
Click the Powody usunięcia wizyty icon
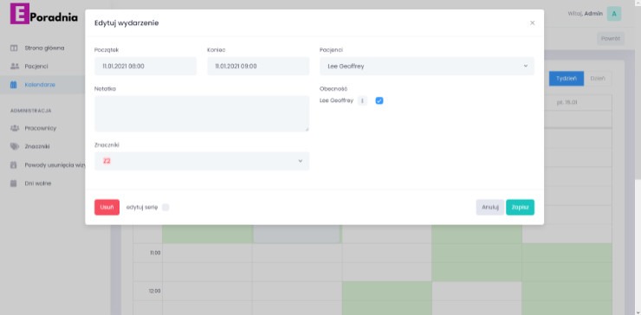[x=14, y=165]
